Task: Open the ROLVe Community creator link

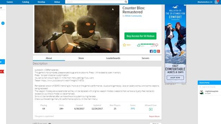Action: [x=133, y=16]
